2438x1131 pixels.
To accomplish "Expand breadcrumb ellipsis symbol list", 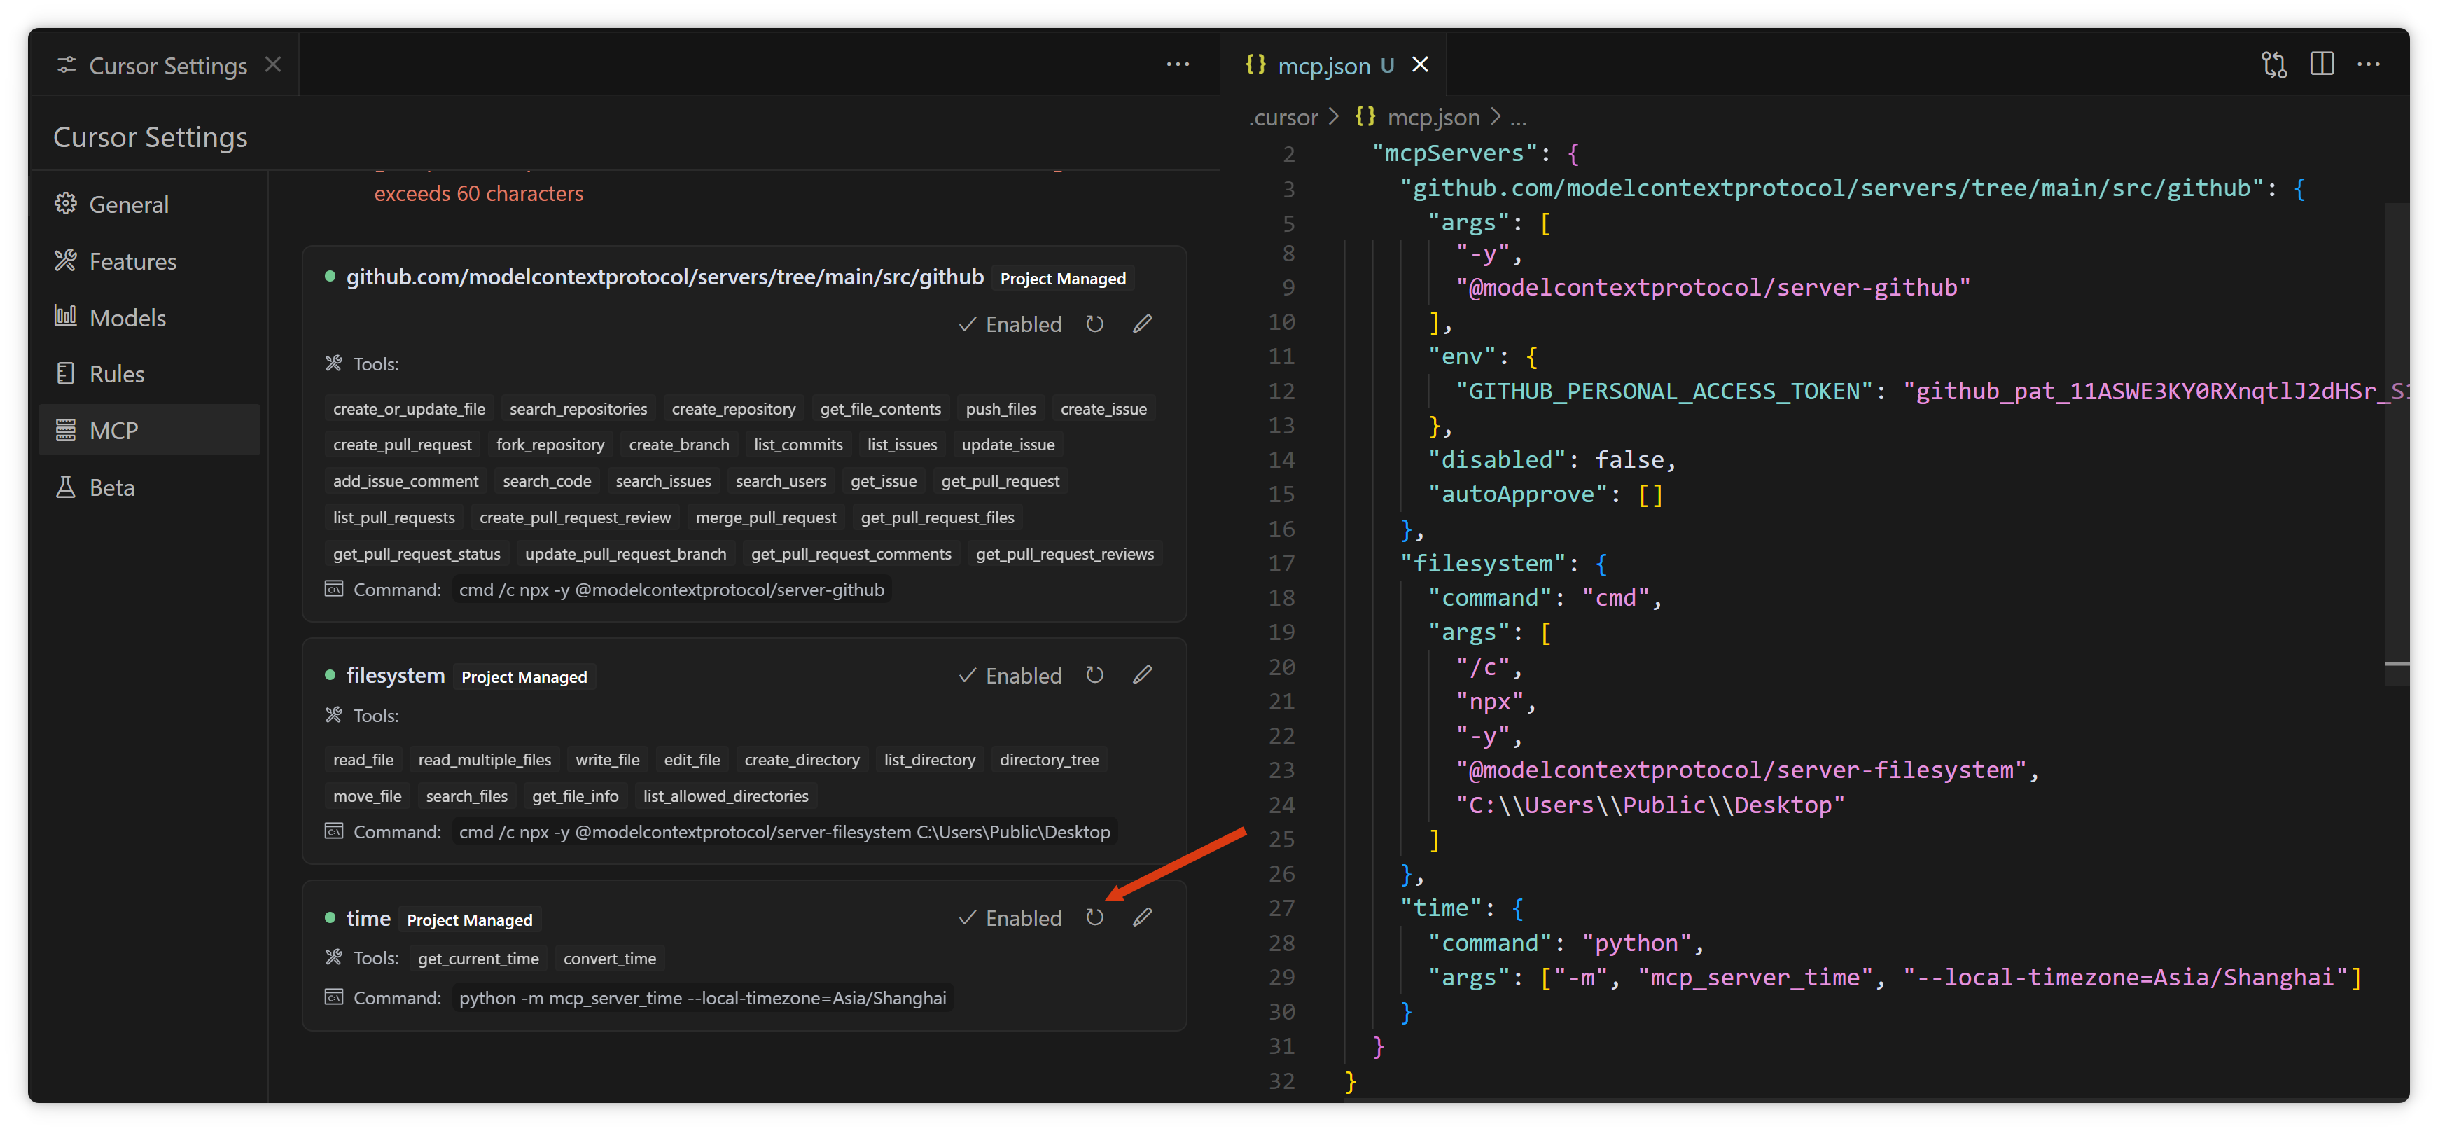I will tap(1518, 118).
